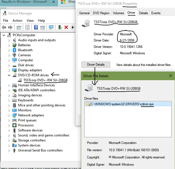
Task: Expand IDE ATA/ATAPI controllers
Action: 9,90
